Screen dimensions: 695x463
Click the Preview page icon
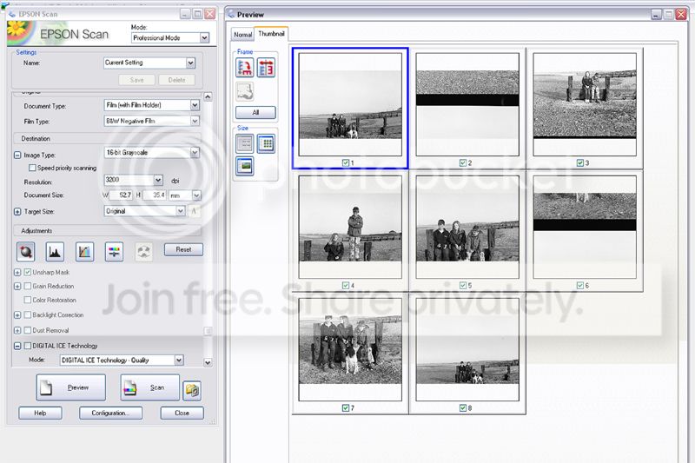click(46, 387)
